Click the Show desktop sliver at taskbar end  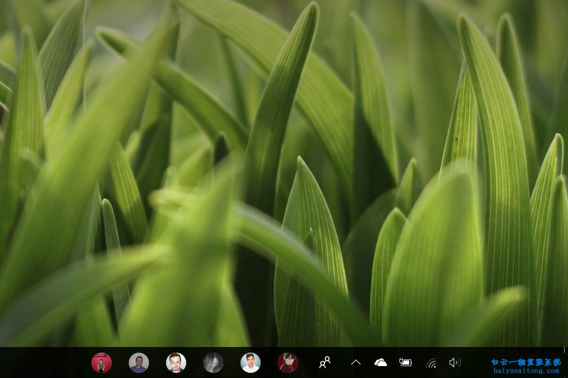[566, 363]
